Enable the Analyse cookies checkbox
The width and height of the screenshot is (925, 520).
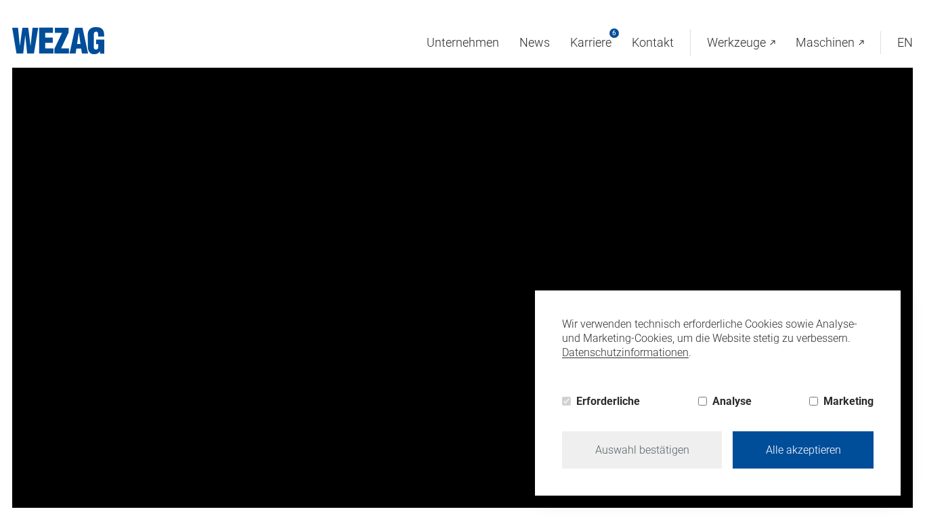(703, 402)
